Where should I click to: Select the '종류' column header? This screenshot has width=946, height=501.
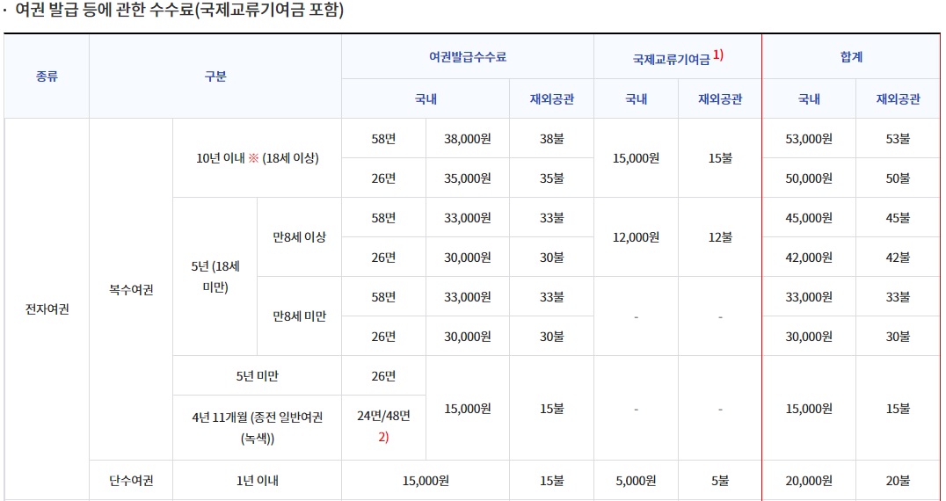click(x=47, y=76)
